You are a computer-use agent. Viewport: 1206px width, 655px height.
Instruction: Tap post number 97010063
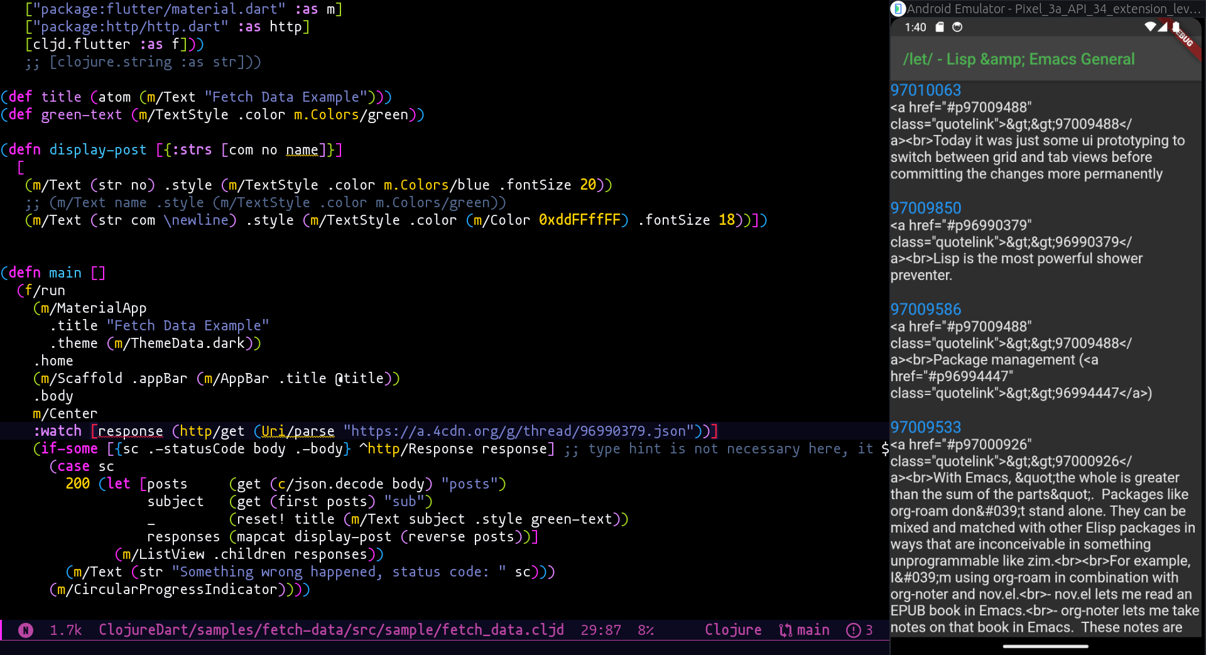tap(925, 90)
